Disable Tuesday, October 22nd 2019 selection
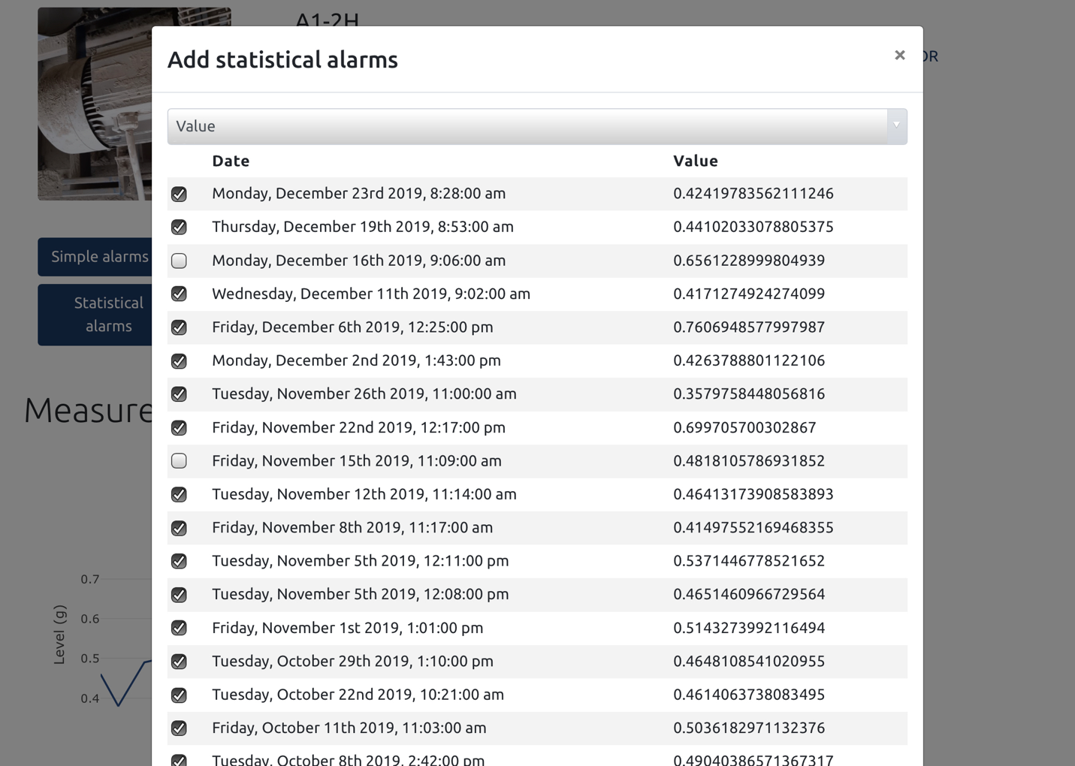This screenshot has width=1075, height=766. pos(179,695)
